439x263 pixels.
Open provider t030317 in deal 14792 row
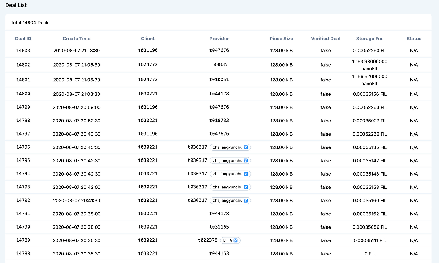coord(198,200)
